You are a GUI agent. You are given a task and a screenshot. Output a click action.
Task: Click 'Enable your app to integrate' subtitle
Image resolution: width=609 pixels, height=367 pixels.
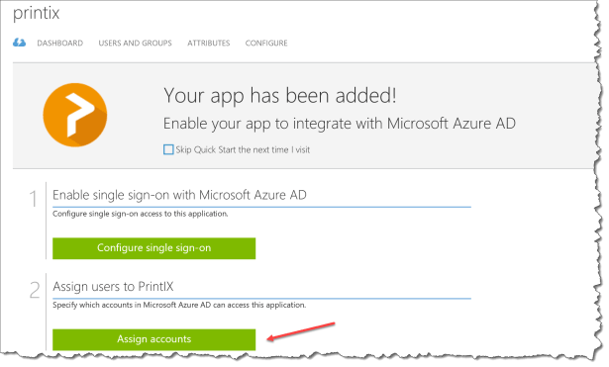[x=340, y=124]
